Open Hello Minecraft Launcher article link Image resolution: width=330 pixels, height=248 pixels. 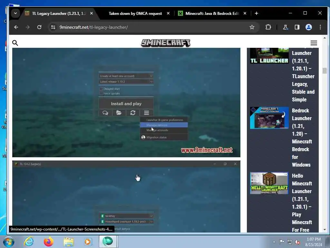point(302,203)
